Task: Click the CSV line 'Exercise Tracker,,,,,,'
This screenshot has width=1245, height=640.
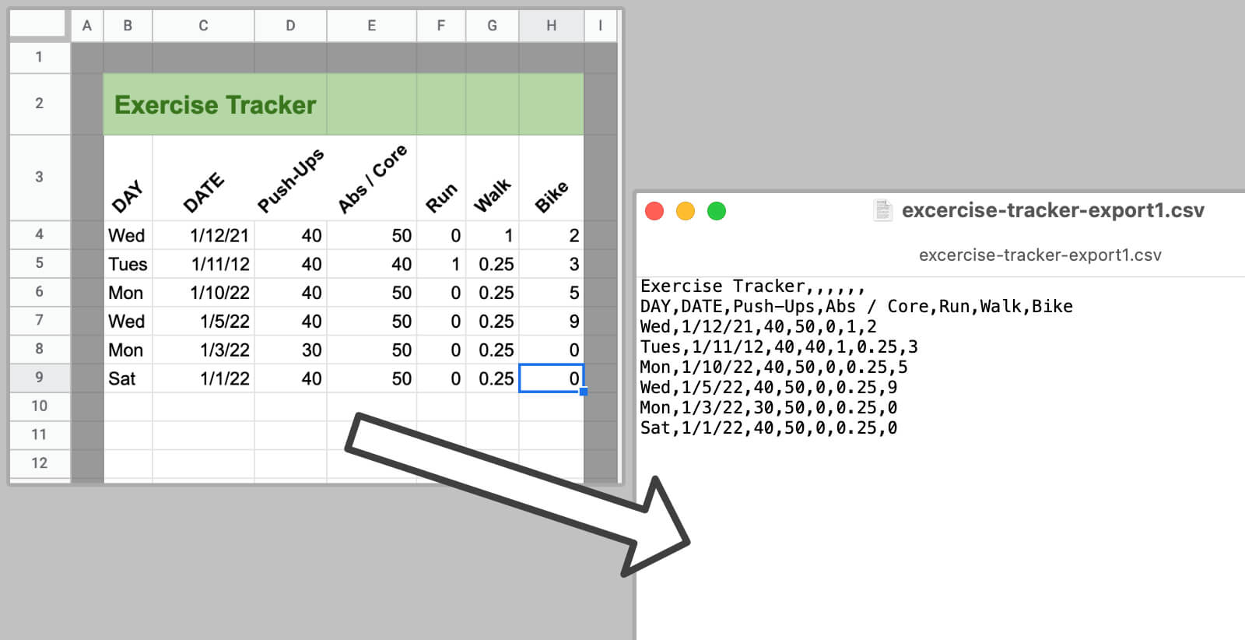Action: (x=752, y=286)
